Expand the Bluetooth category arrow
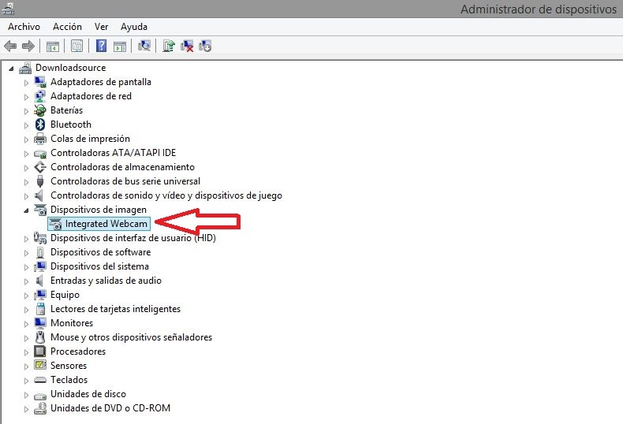The image size is (623, 424). click(x=26, y=125)
